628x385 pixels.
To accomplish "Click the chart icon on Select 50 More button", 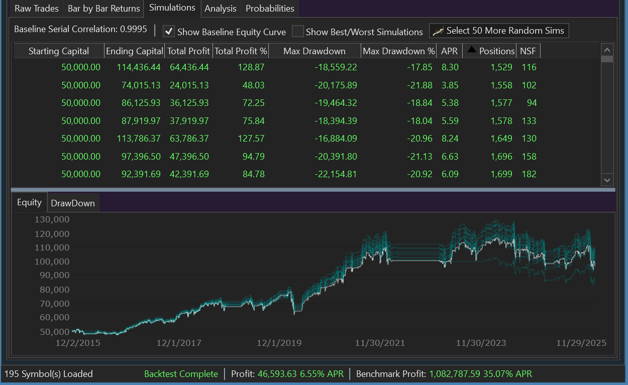I will (439, 31).
